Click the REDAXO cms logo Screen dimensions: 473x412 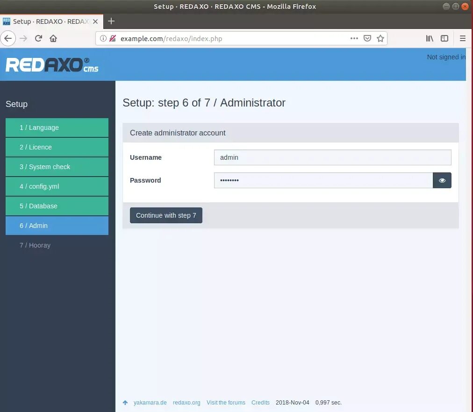coord(52,65)
